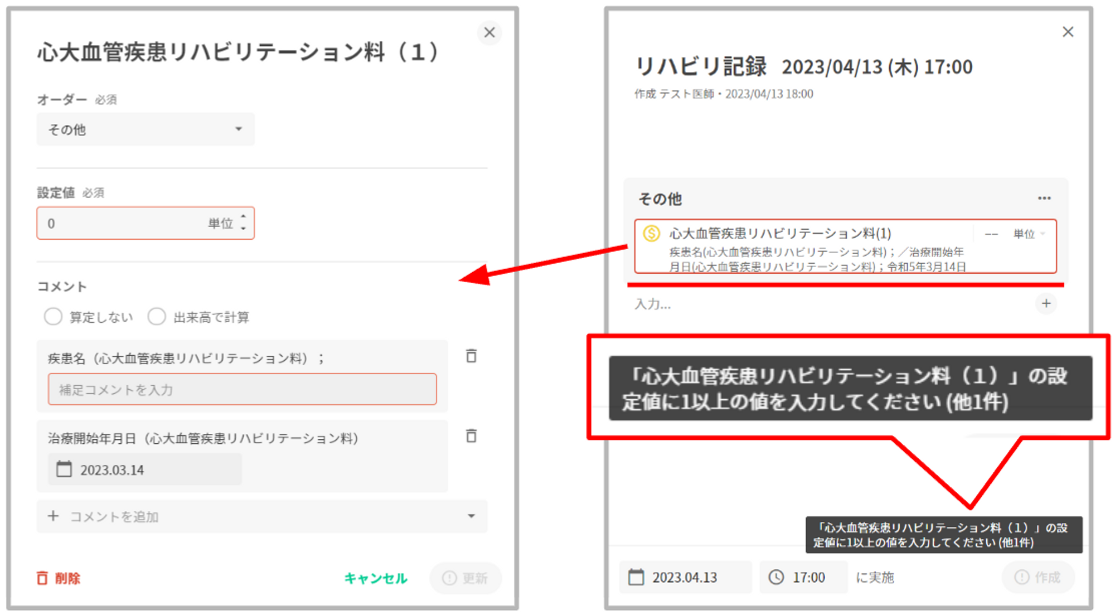Expand the コメントを追加 dropdown
Screen dimensions: 1115x615
(x=471, y=516)
